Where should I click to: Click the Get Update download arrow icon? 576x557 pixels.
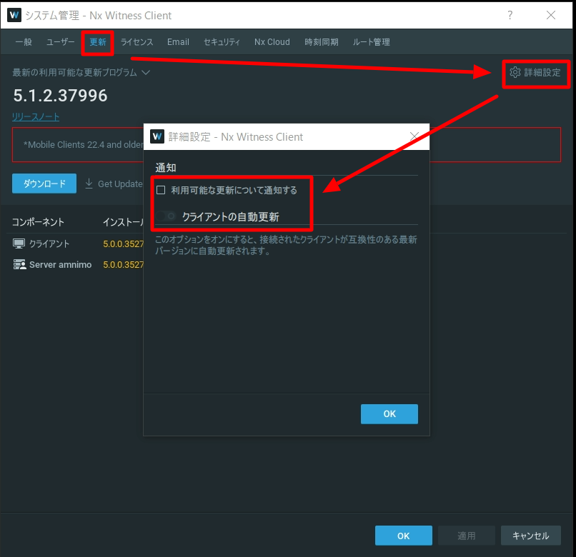(x=89, y=184)
